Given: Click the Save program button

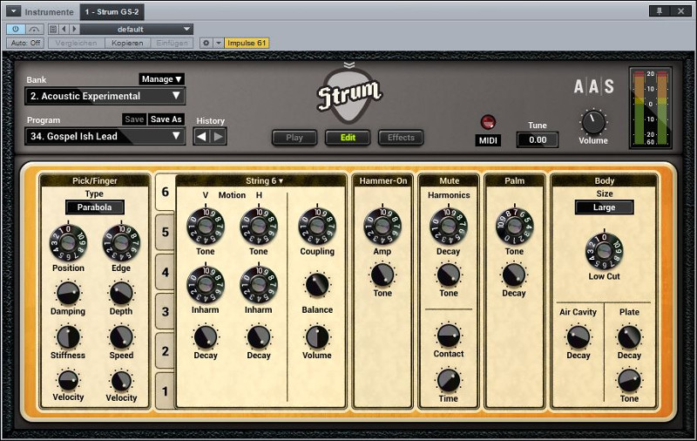Looking at the screenshot, I should pyautogui.click(x=134, y=119).
